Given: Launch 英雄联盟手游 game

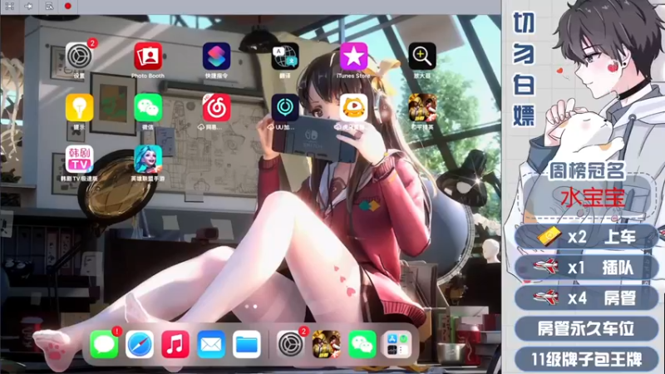Looking at the screenshot, I should (x=148, y=159).
